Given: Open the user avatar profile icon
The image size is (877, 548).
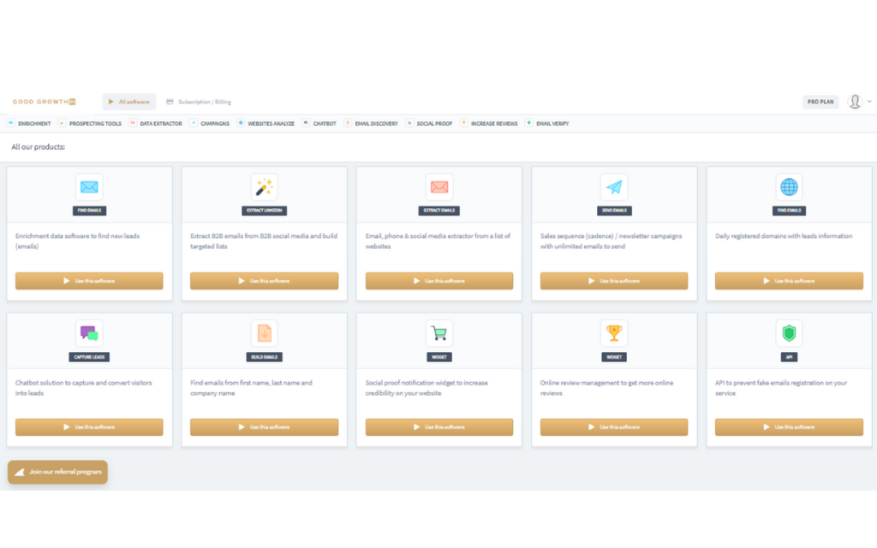Looking at the screenshot, I should point(855,102).
